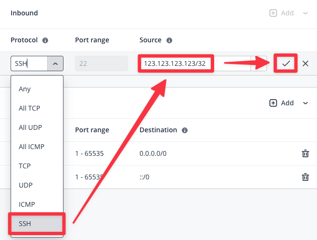317x240 pixels.
Task: Cancel the inbound rule with the X icon
Action: pos(305,63)
